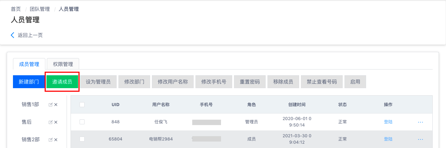
Task: Remove 售后 department with X icon
Action: coord(56,122)
